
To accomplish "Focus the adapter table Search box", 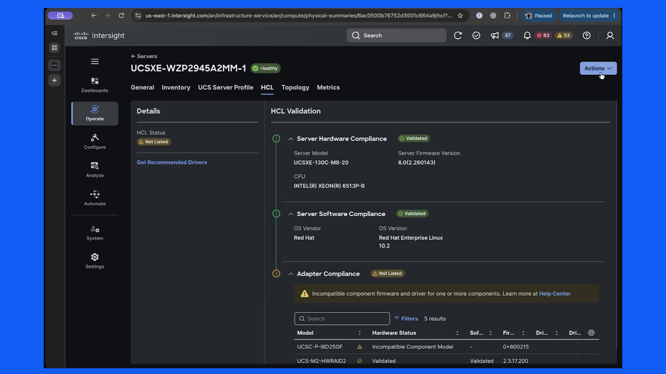I will pos(342,319).
